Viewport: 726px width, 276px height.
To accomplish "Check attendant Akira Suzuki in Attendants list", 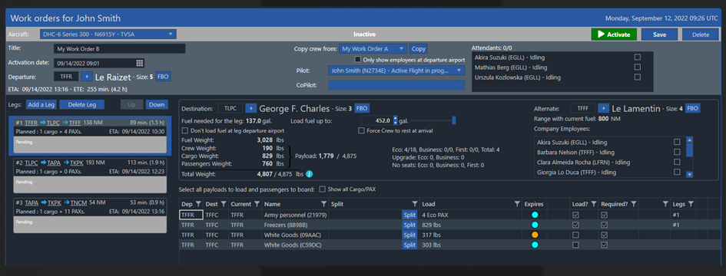I will click(x=638, y=57).
